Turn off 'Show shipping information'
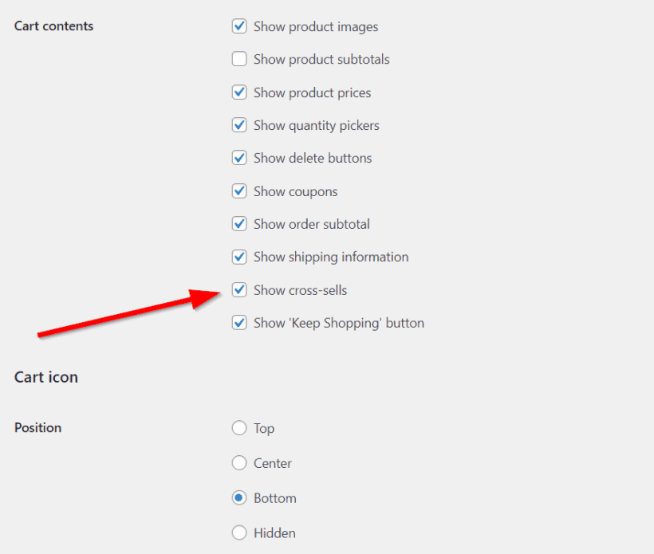Image resolution: width=654 pixels, height=554 pixels. click(239, 257)
